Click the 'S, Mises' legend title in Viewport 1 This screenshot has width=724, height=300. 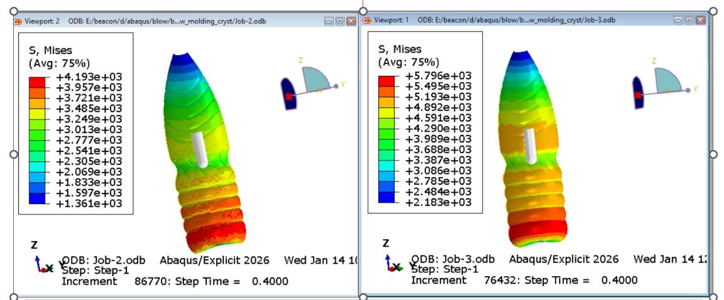[x=400, y=50]
